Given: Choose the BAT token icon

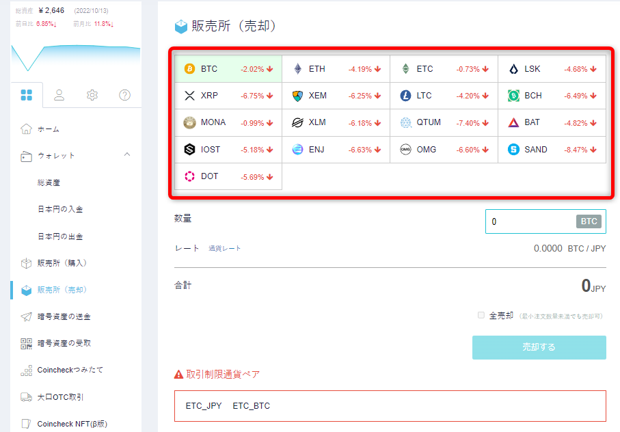Looking at the screenshot, I should 513,123.
